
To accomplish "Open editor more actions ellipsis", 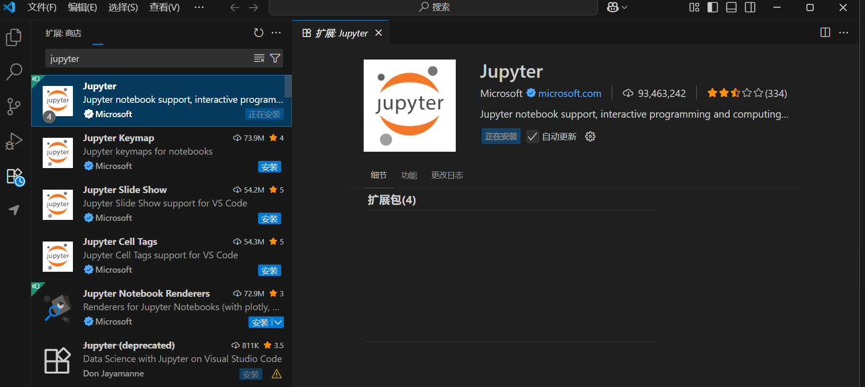I will click(844, 33).
